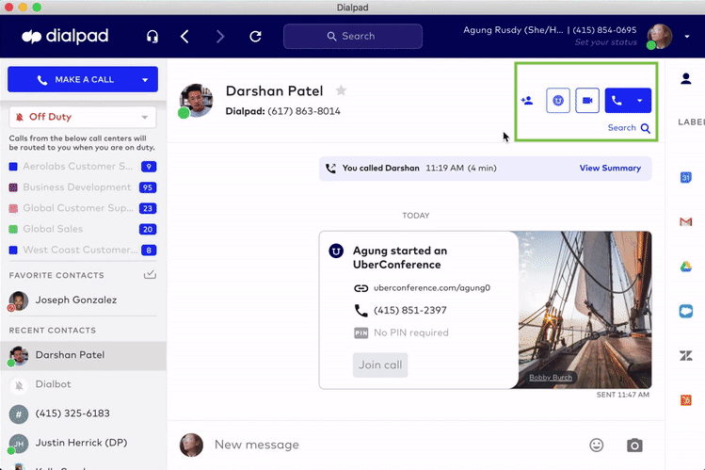This screenshot has width=705, height=470.
Task: Click the phone icon beside conference number
Action: [361, 310]
